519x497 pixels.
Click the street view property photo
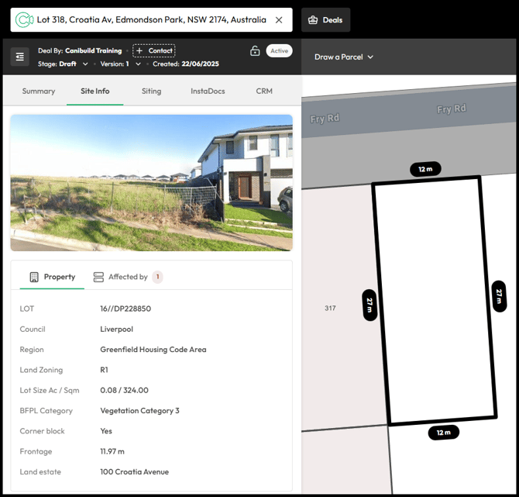click(x=151, y=183)
